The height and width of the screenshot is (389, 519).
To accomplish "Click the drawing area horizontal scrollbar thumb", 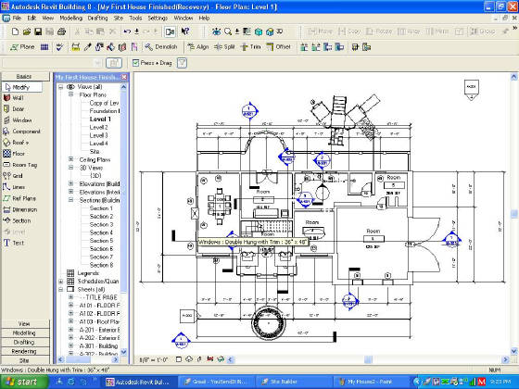I will click(368, 359).
